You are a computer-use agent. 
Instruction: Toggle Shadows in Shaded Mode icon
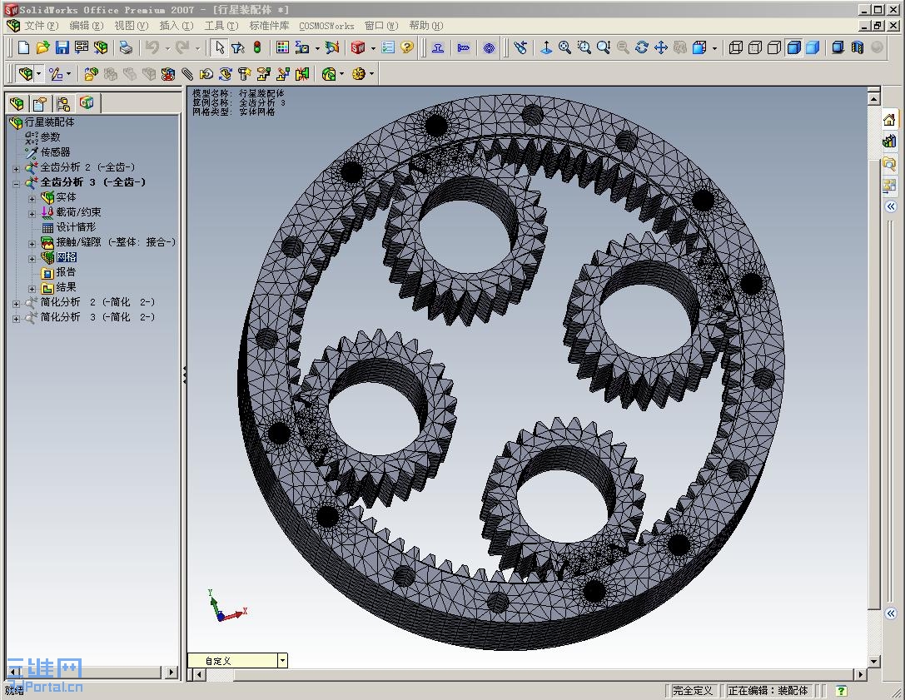(x=838, y=47)
